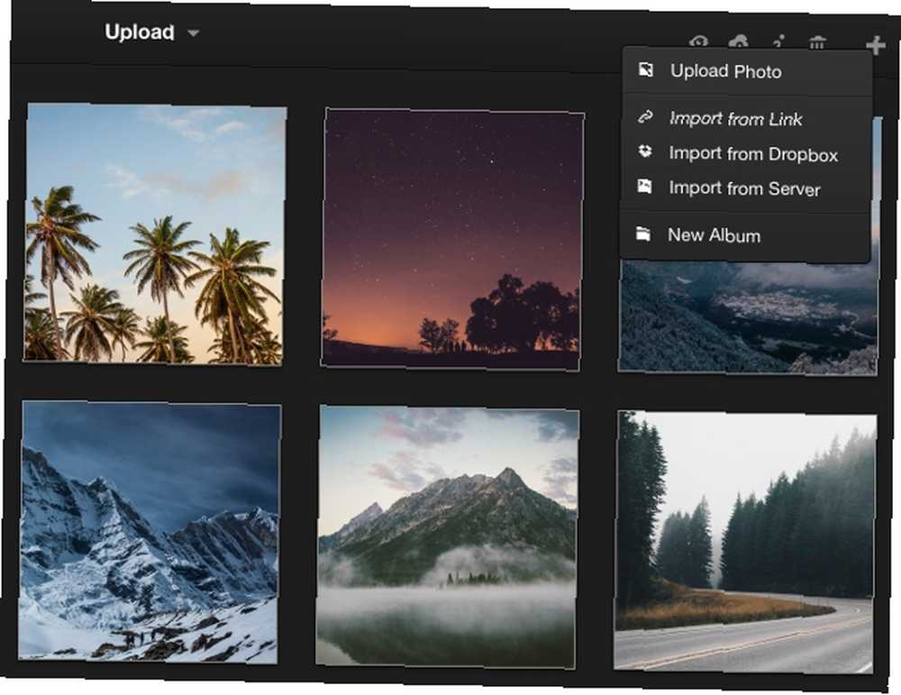Image resolution: width=901 pixels, height=695 pixels.
Task: Click the plus Add icon in the header
Action: [x=875, y=45]
